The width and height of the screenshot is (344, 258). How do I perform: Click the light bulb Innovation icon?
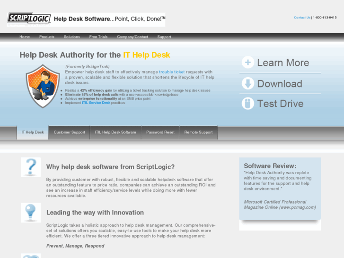(31, 213)
